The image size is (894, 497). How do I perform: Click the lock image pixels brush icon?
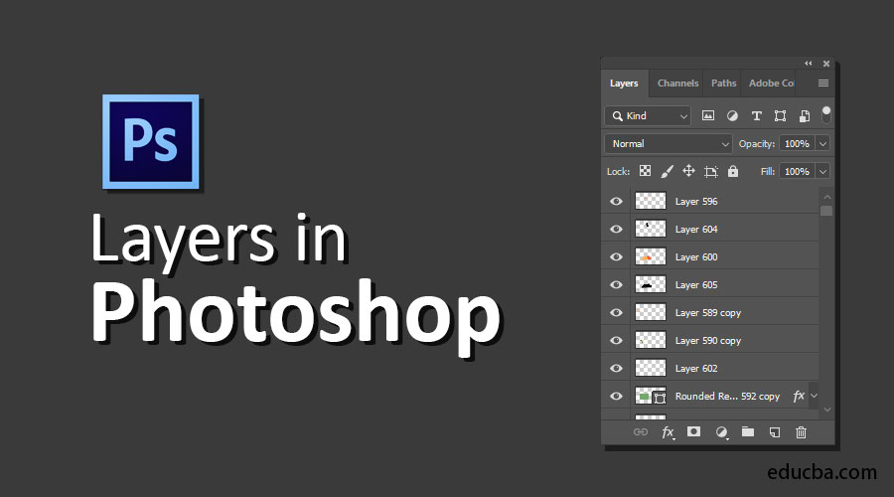[x=668, y=171]
